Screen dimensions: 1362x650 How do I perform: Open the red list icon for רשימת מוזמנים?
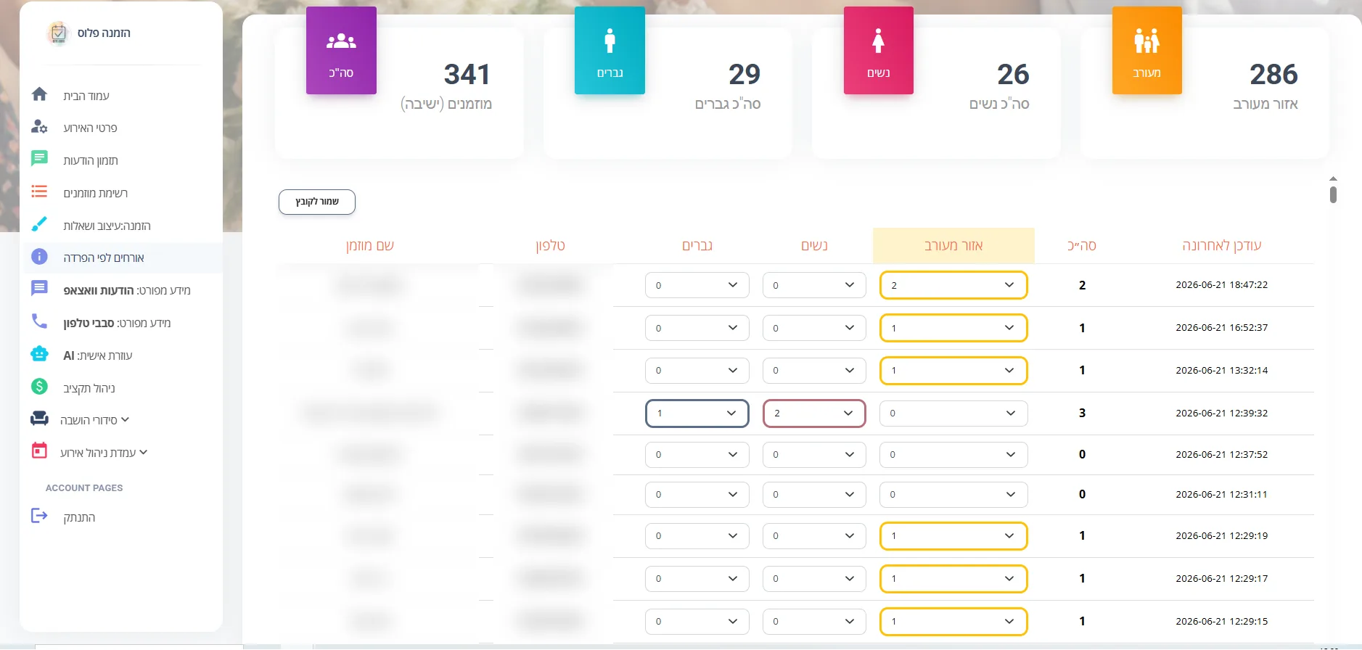pos(39,192)
